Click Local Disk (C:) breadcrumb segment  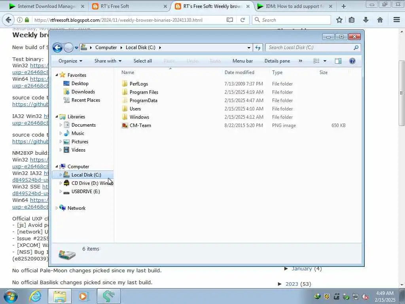140,47
